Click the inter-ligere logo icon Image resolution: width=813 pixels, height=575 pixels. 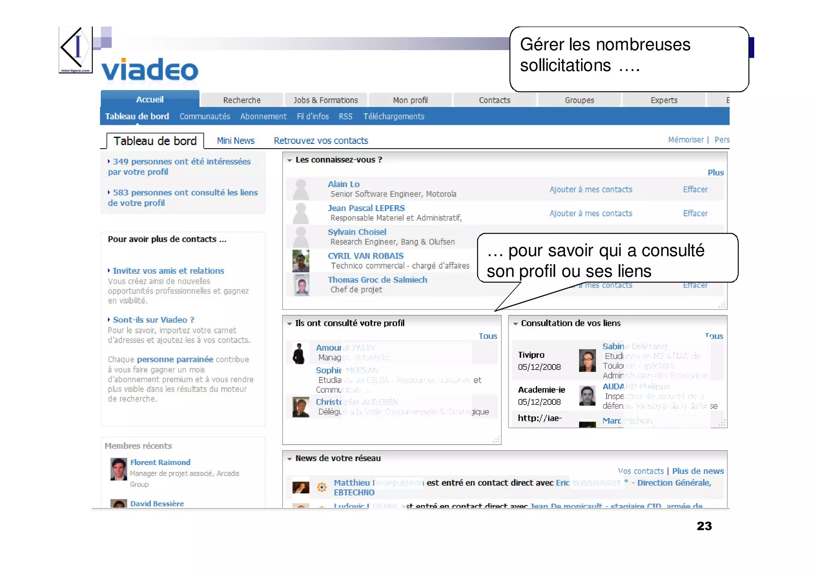coord(75,50)
